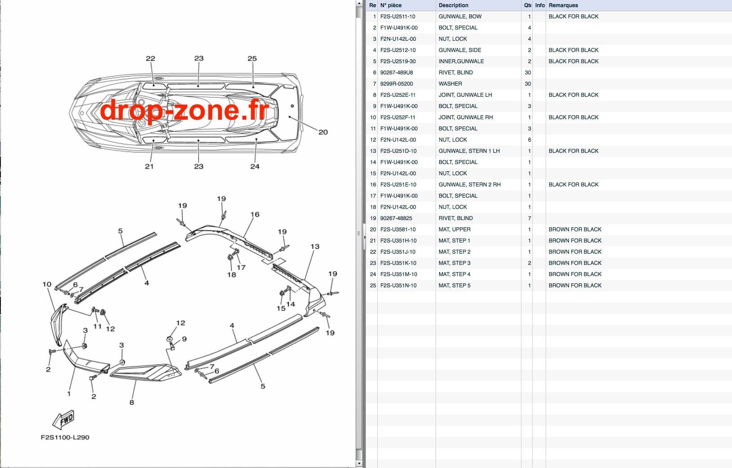Click callout number 13 on exploded diagram
The height and width of the screenshot is (468, 732).
pos(315,247)
